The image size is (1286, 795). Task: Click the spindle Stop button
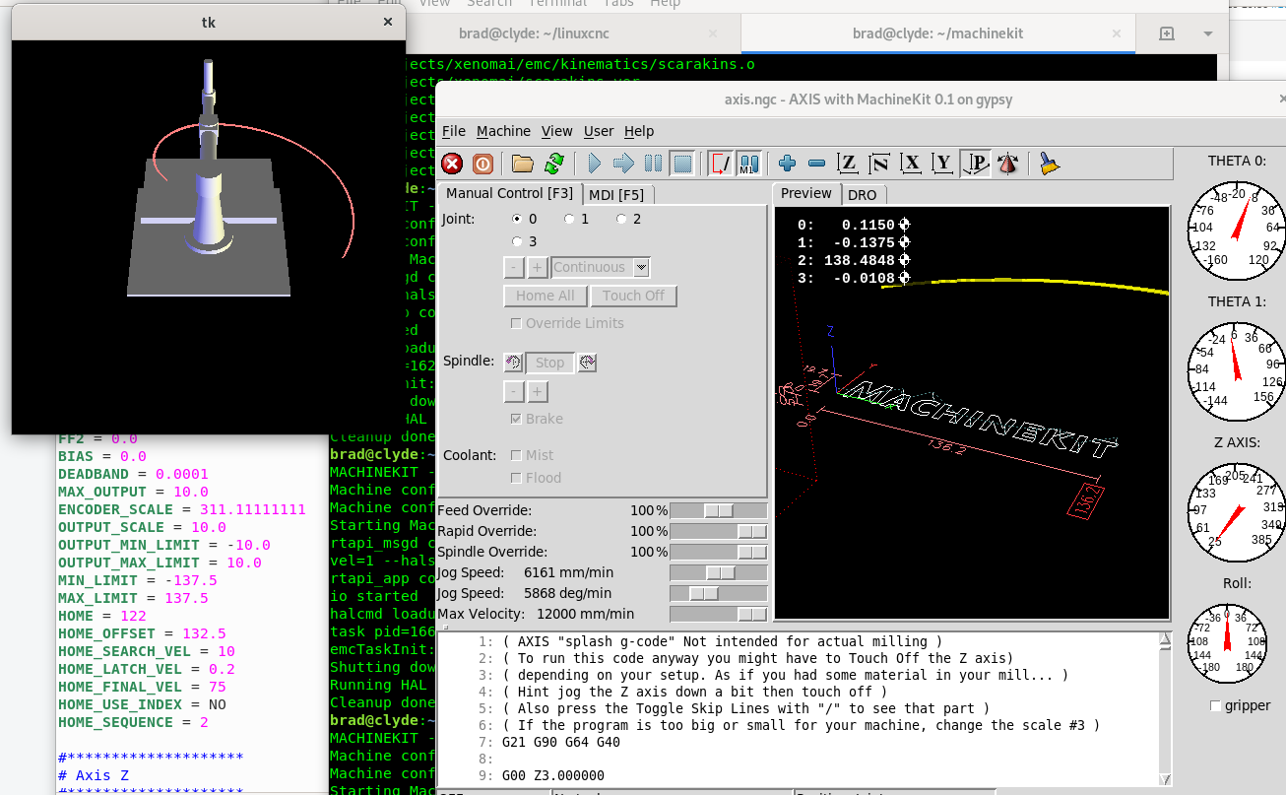(x=549, y=363)
